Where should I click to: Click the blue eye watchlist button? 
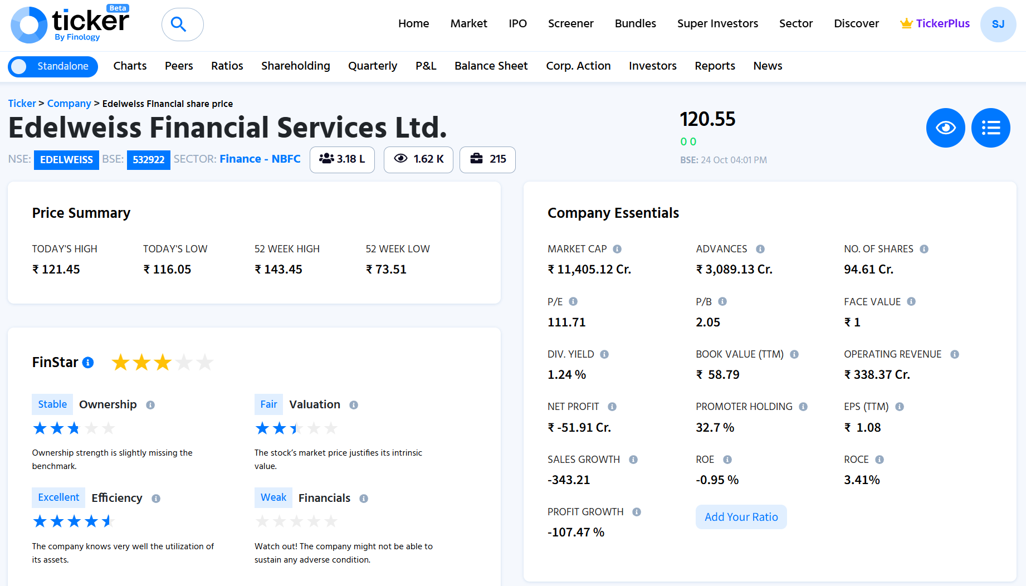(945, 128)
